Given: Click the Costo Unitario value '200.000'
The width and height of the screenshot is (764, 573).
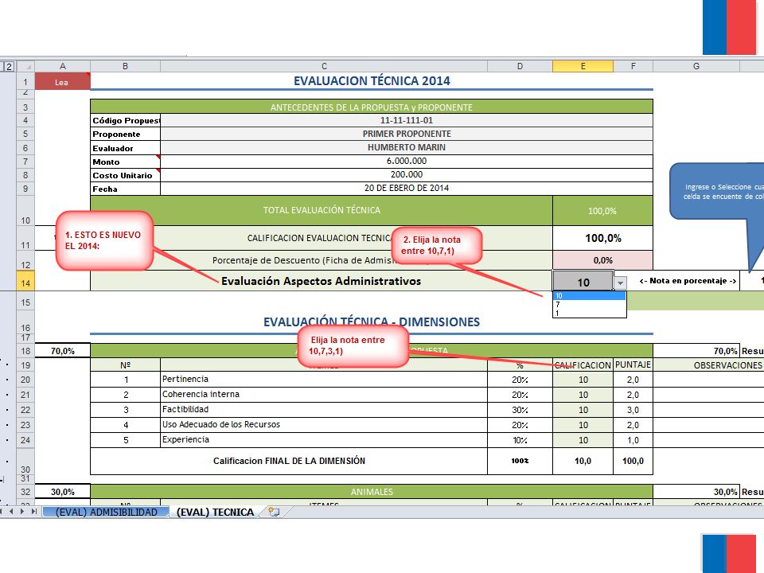Looking at the screenshot, I should (407, 175).
